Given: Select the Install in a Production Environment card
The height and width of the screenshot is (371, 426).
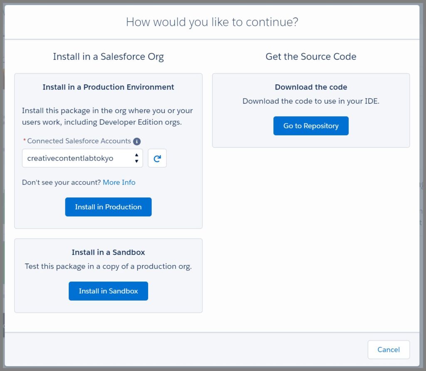Looking at the screenshot, I should click(108, 87).
